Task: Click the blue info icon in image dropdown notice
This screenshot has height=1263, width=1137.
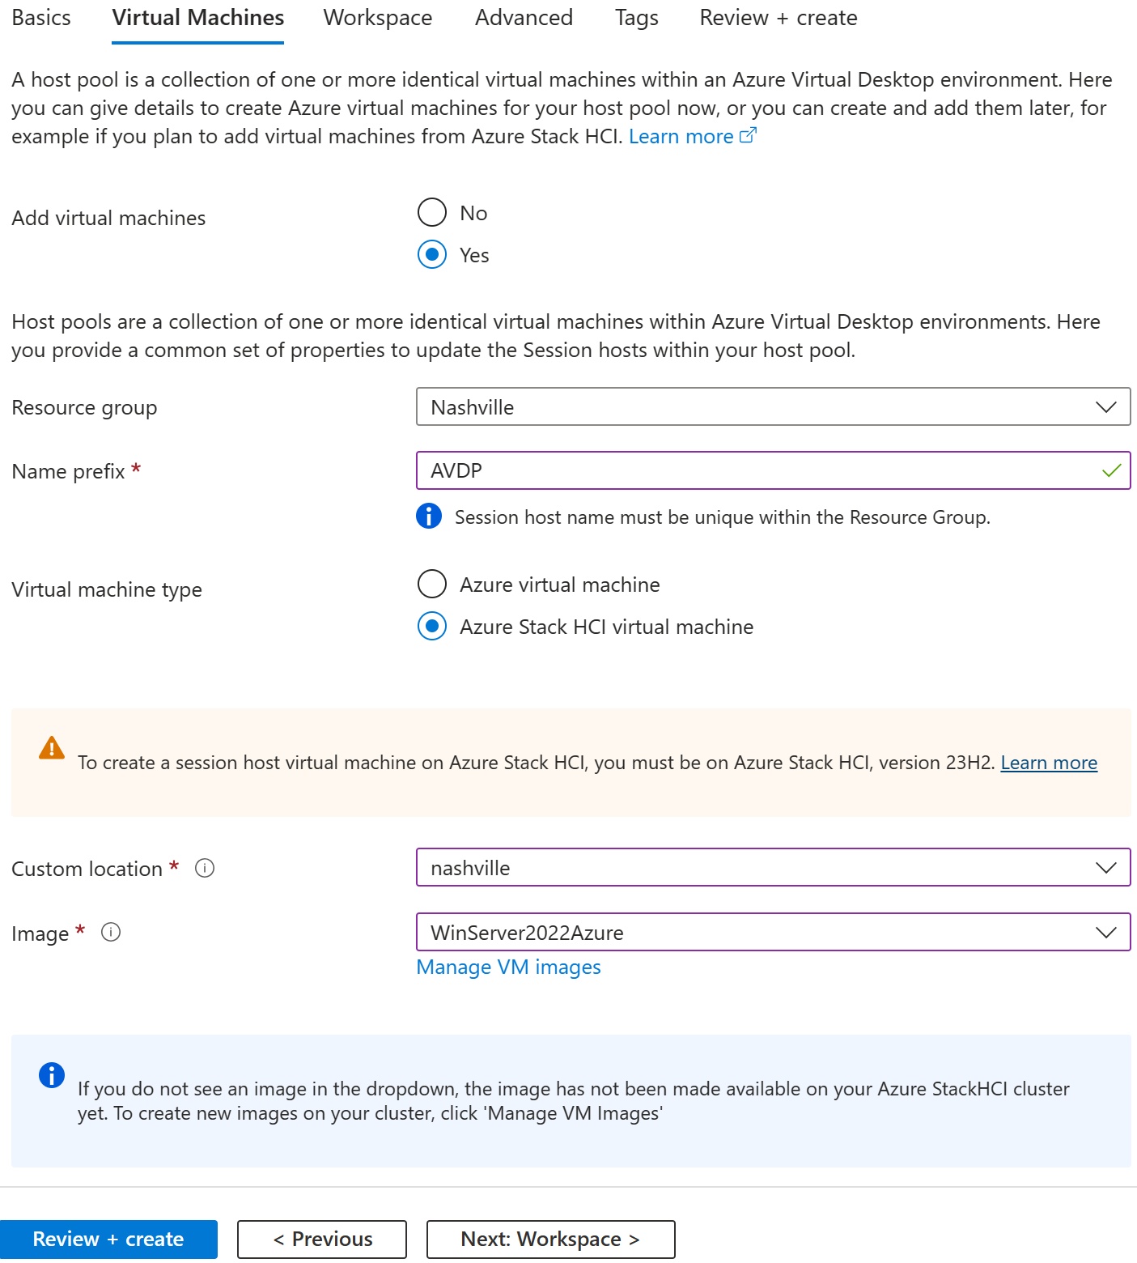Action: [x=52, y=1075]
